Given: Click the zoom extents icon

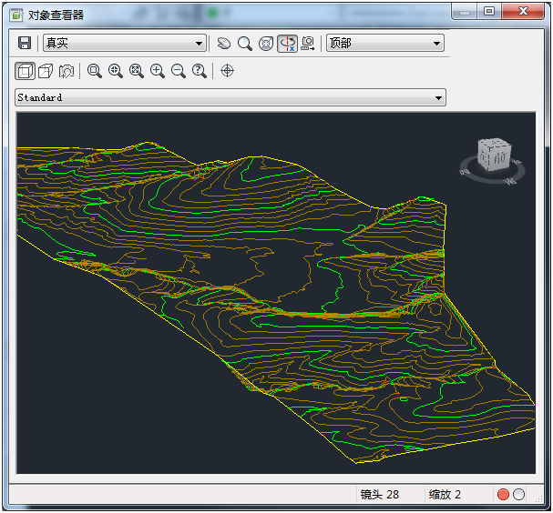Looking at the screenshot, I should (137, 71).
